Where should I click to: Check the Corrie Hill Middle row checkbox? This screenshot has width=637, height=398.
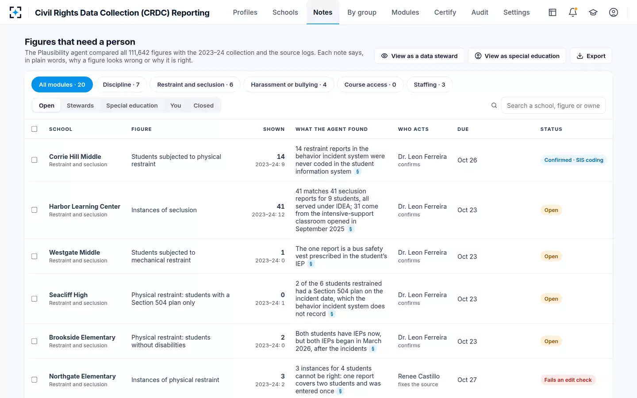click(x=35, y=160)
